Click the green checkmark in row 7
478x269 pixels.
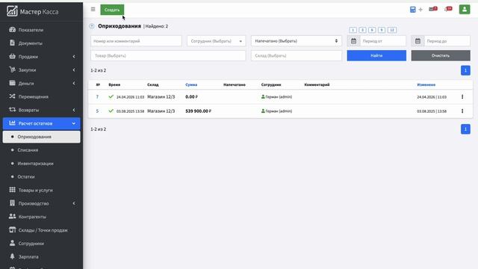click(111, 96)
